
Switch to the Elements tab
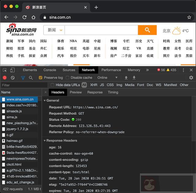30,70
